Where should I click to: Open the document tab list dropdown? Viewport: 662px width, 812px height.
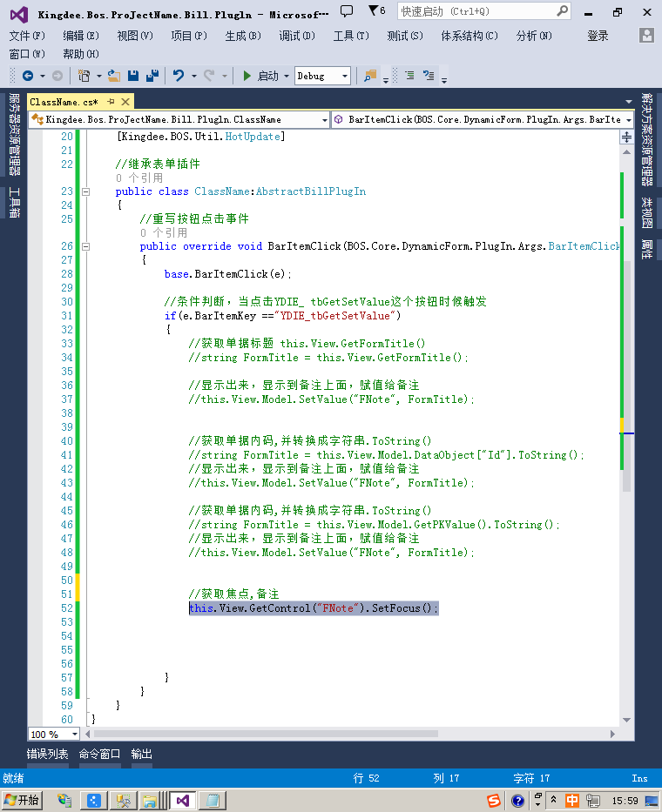tap(629, 102)
